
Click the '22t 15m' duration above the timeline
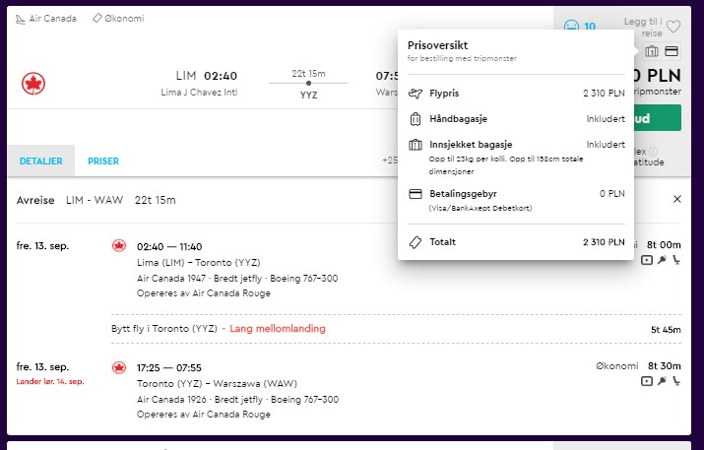click(x=308, y=74)
